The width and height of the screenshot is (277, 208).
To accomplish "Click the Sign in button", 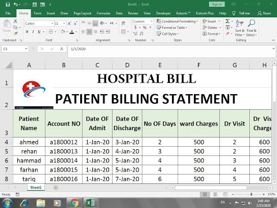I will [217, 4].
